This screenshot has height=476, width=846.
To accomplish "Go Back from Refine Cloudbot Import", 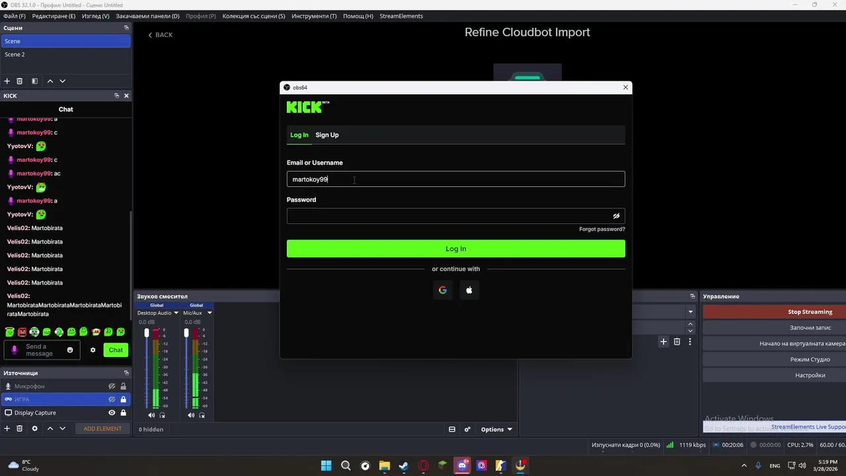I will click(x=161, y=35).
